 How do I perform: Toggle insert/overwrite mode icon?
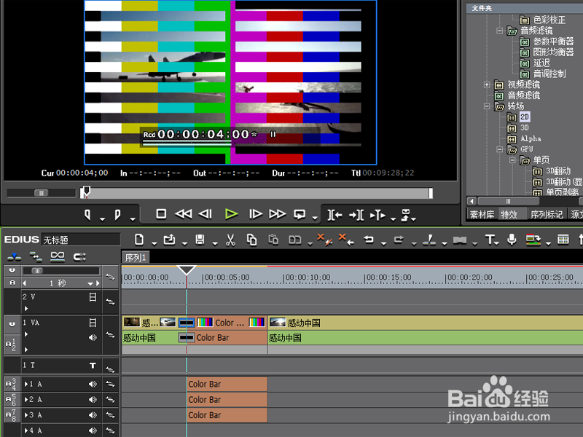click(x=14, y=256)
